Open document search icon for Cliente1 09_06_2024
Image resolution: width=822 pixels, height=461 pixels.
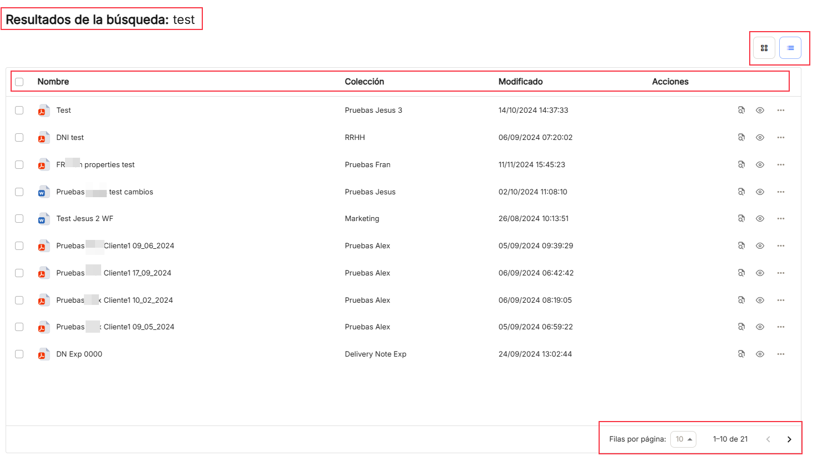point(741,245)
